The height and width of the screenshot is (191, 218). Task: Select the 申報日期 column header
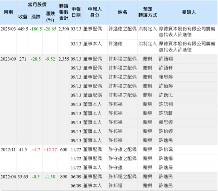click(x=76, y=12)
